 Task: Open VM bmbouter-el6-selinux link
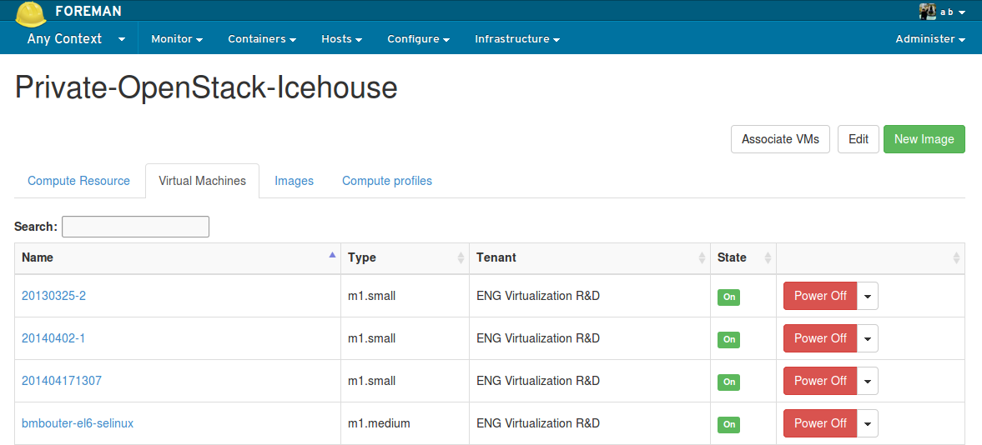[x=78, y=423]
